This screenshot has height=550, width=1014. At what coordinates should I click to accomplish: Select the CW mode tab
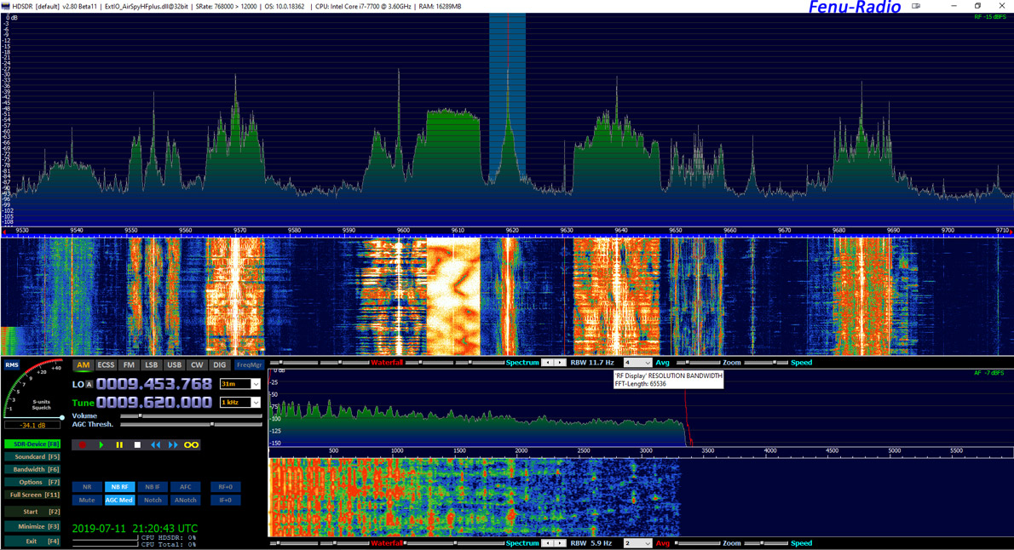(x=197, y=364)
